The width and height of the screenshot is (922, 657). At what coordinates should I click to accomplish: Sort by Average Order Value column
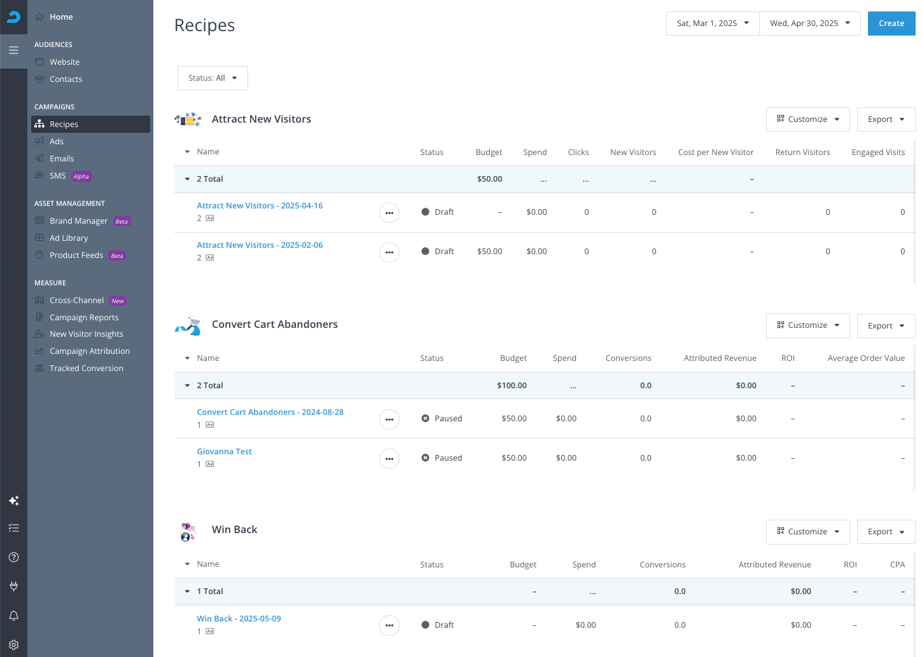(x=866, y=358)
